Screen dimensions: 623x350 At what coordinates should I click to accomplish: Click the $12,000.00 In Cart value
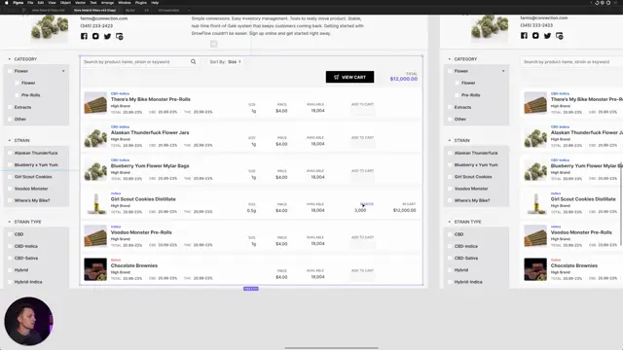pos(405,210)
